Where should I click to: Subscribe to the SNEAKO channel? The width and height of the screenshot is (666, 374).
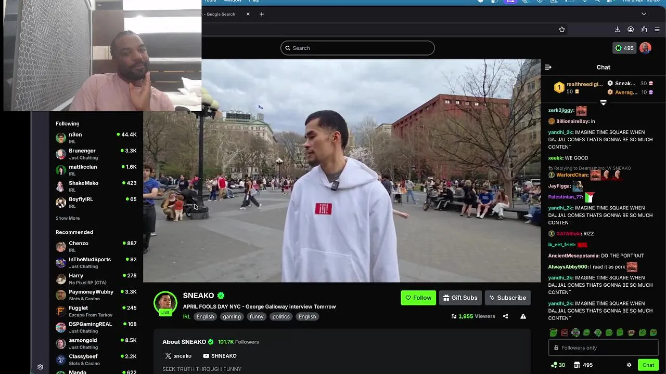[x=507, y=298]
